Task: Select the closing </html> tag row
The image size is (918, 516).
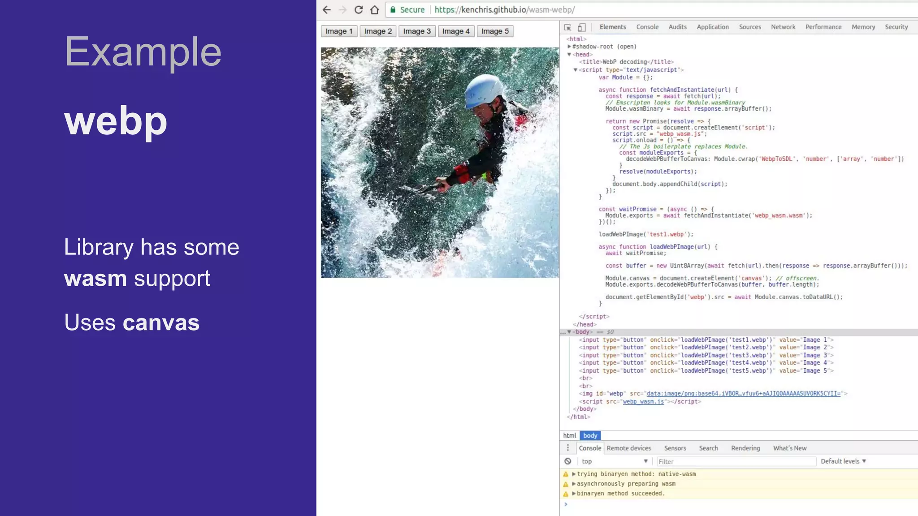Action: [x=578, y=417]
